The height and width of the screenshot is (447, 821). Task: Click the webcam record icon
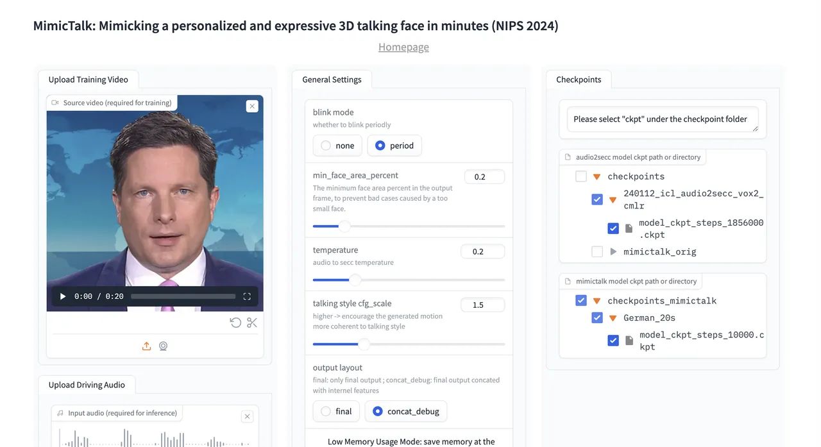click(164, 346)
